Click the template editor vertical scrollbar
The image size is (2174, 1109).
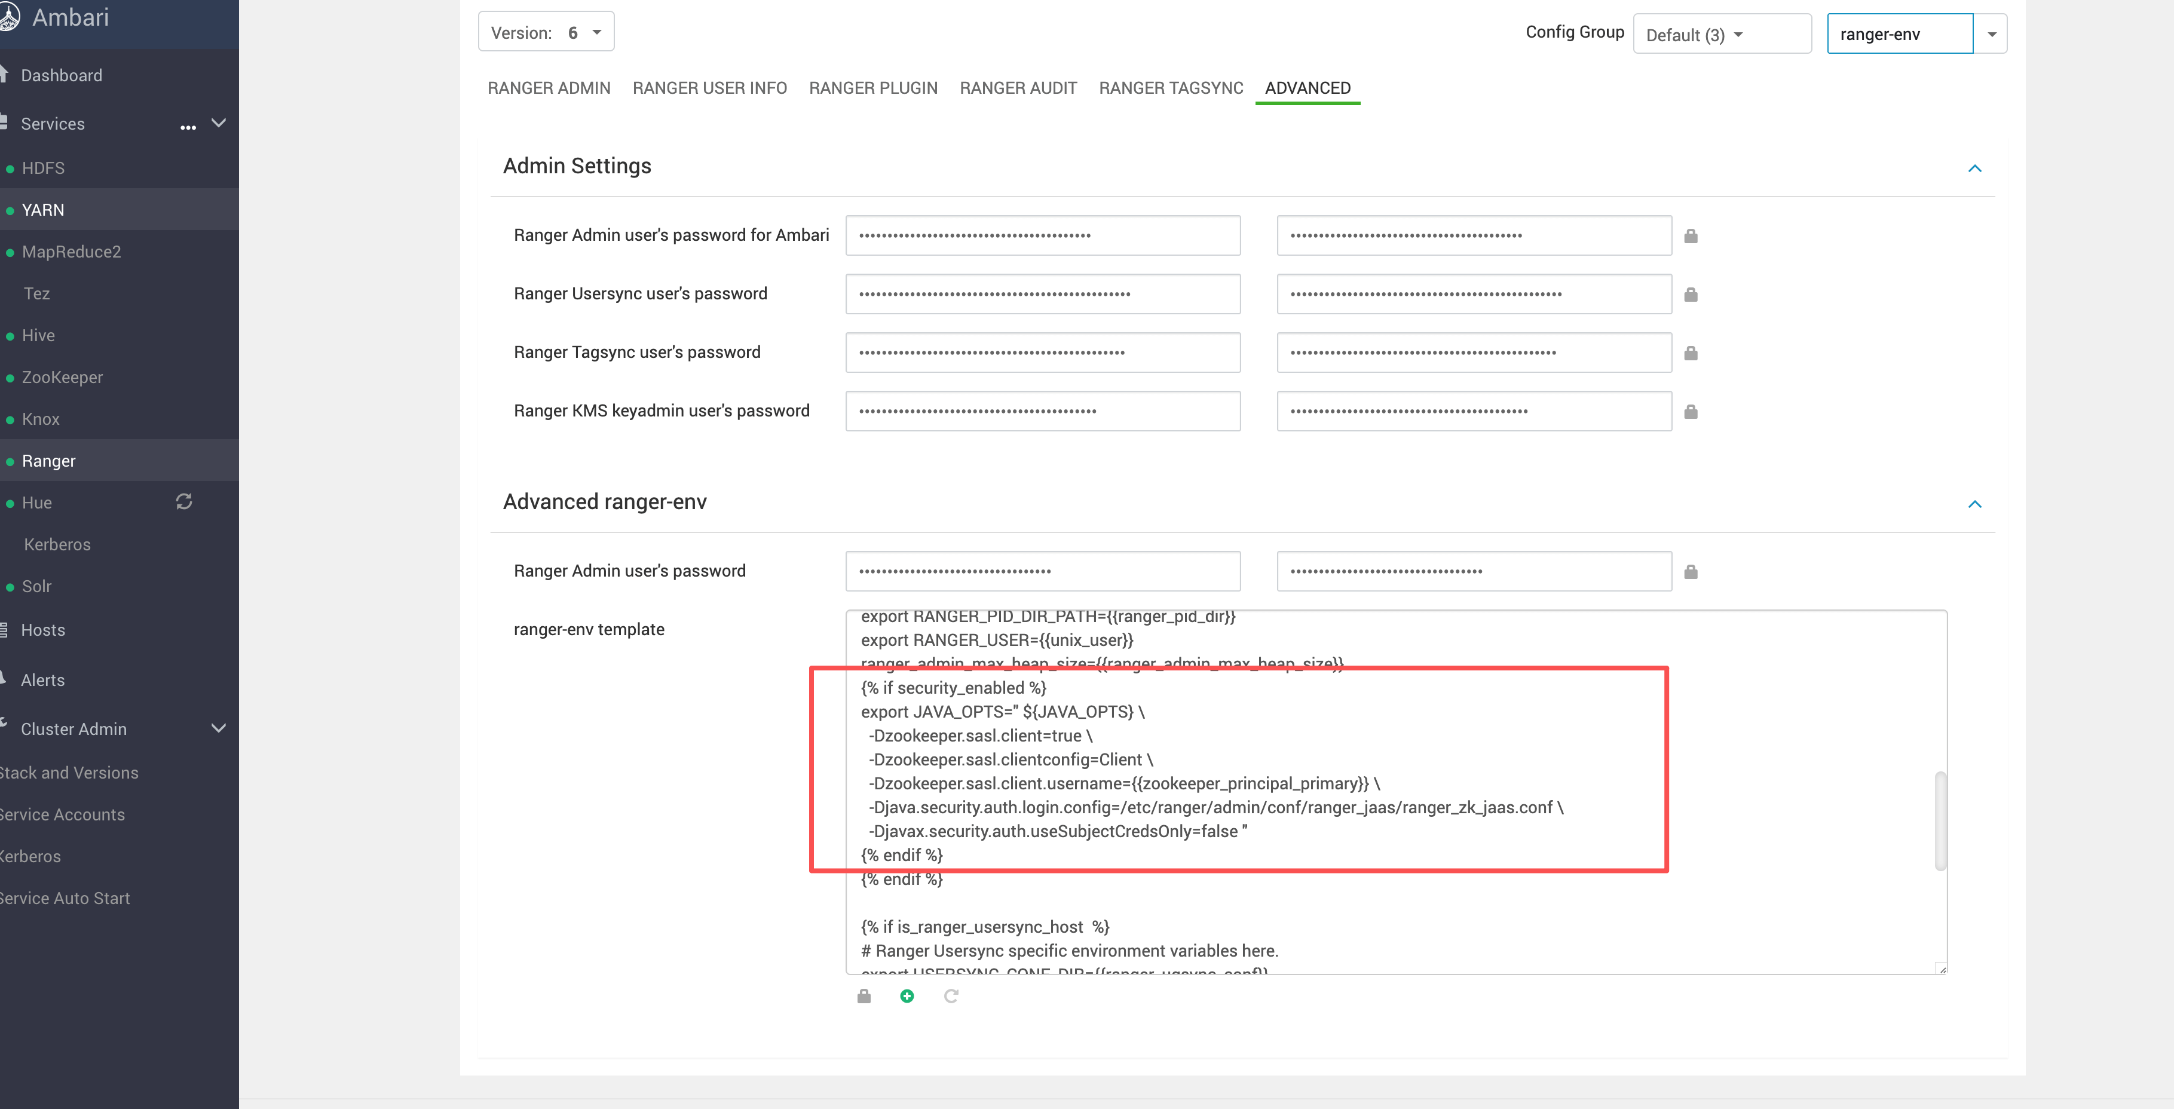(1940, 820)
